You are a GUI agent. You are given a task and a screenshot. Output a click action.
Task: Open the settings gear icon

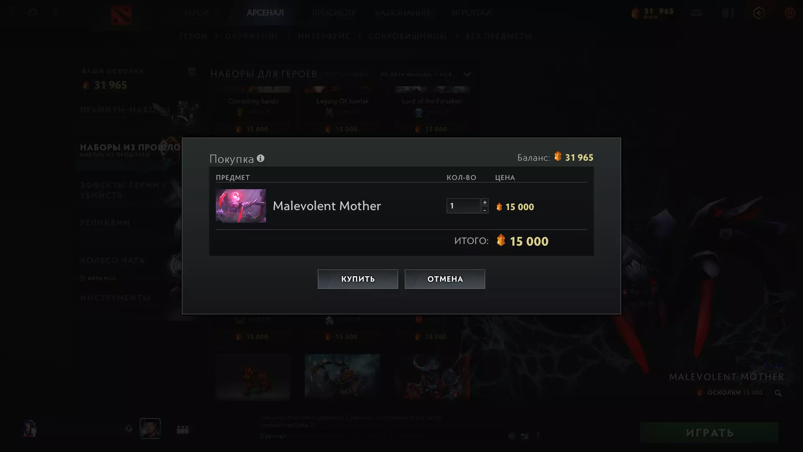coord(33,13)
